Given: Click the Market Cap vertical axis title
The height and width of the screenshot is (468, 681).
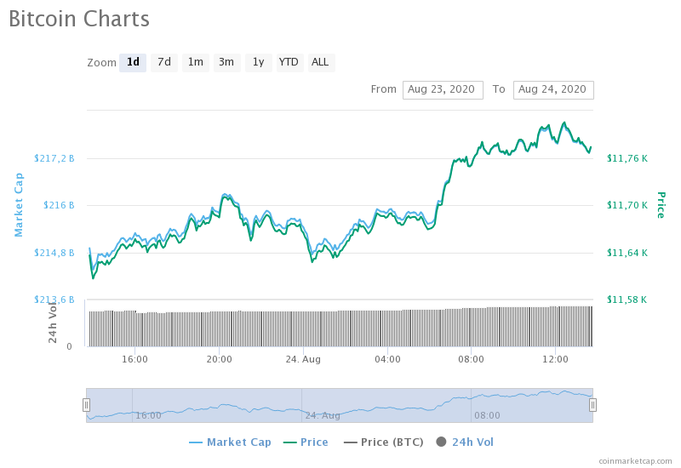Looking at the screenshot, I should (19, 205).
